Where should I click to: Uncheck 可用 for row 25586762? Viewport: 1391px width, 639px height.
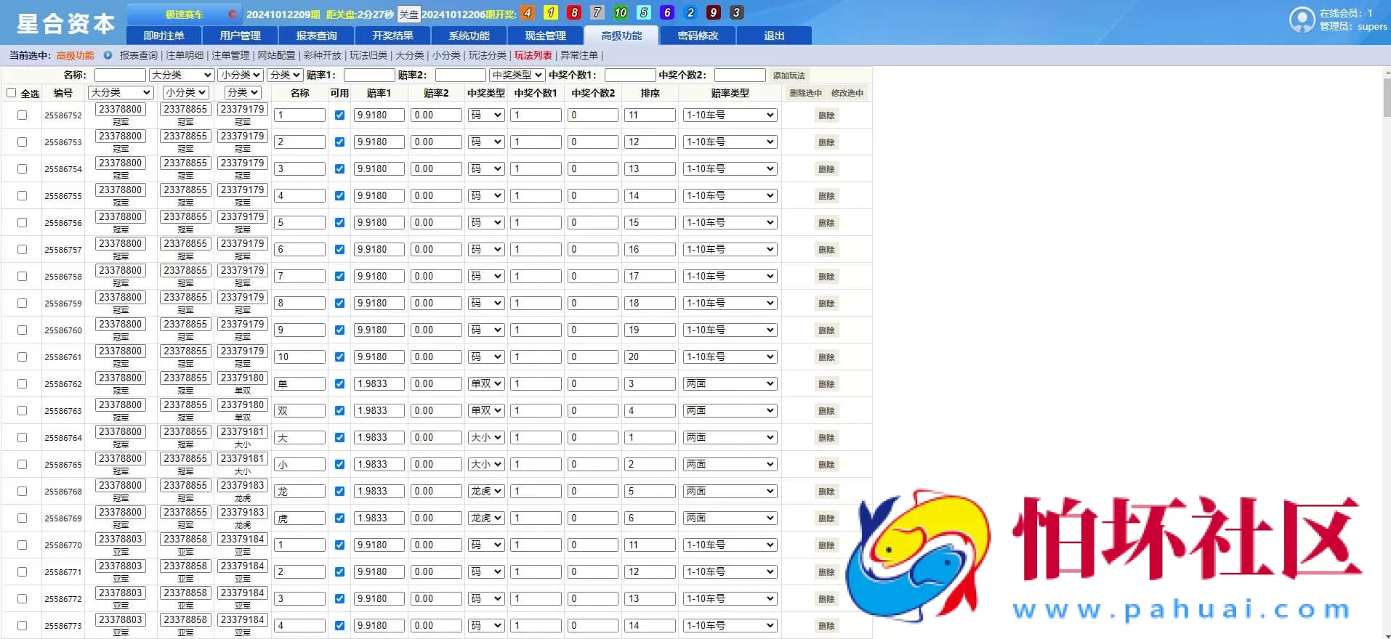point(339,384)
